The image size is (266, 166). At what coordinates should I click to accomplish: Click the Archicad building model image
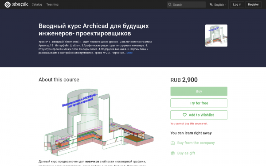99,122
